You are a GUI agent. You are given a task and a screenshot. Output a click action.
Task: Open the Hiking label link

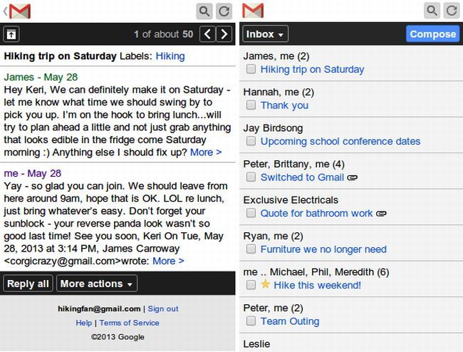coord(170,56)
